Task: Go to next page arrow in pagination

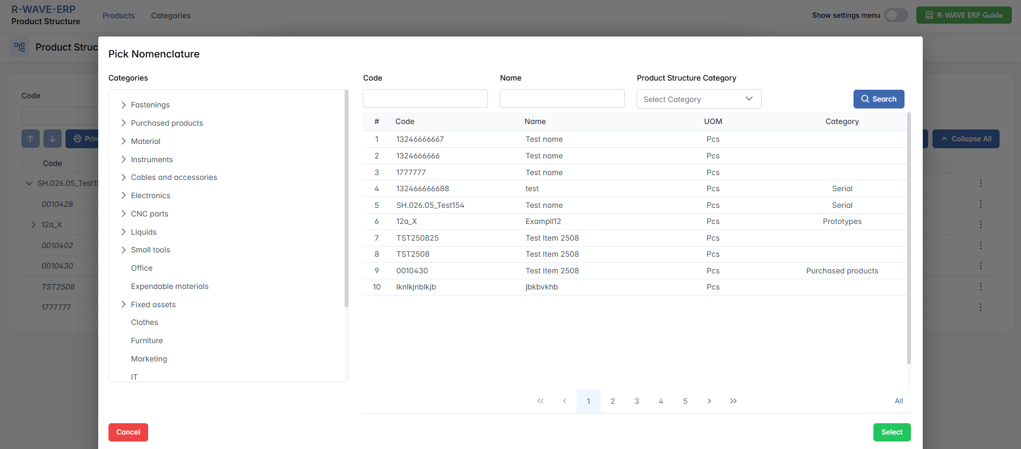Action: click(709, 401)
